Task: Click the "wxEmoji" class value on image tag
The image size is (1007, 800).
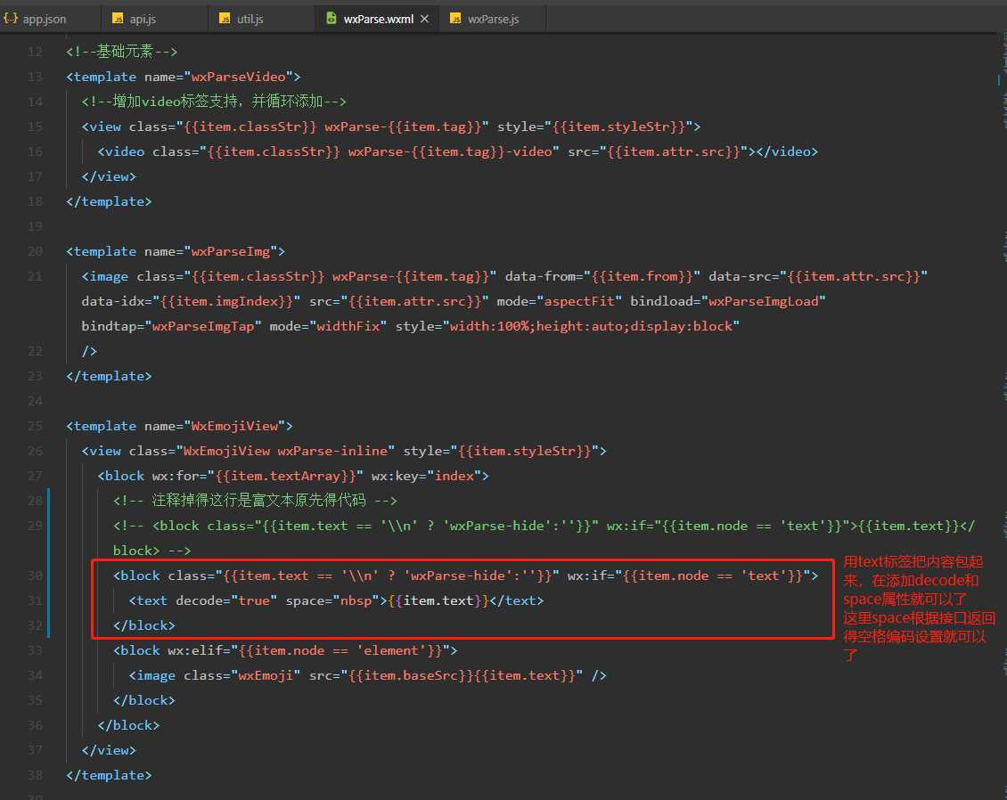Action: (x=267, y=675)
